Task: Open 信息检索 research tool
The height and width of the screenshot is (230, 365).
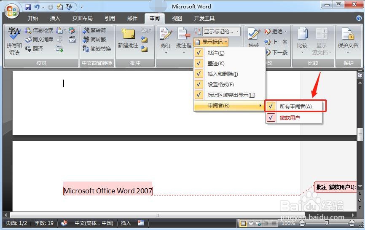Action: pos(39,30)
